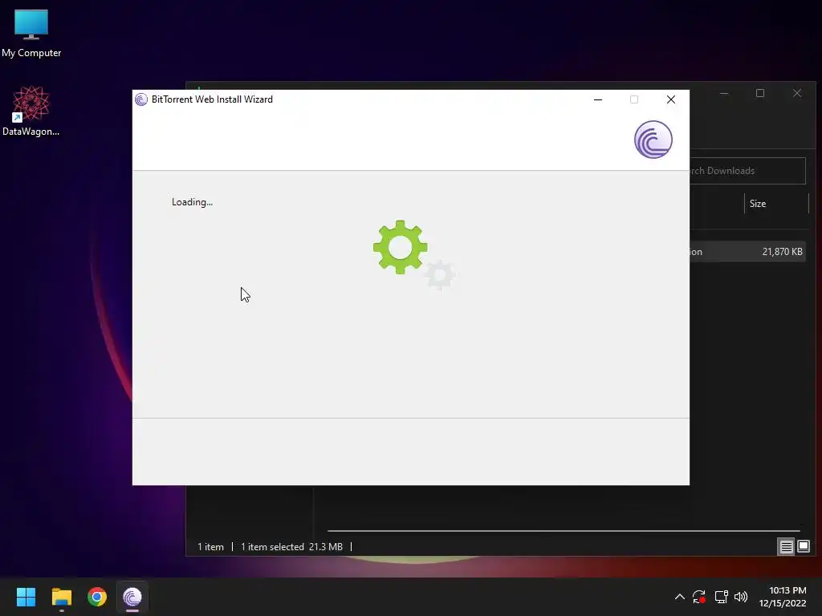Switch File Explorer to details view
Viewport: 822px width, 616px height.
786,547
